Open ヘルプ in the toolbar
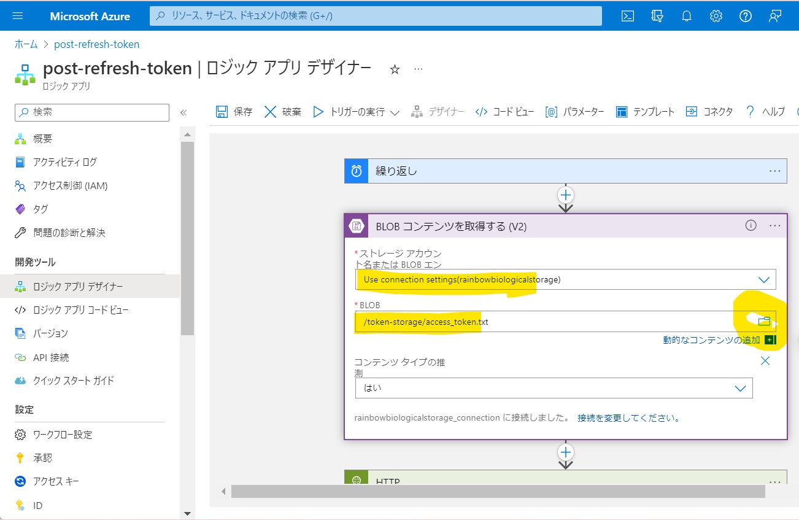Image resolution: width=799 pixels, height=520 pixels. click(x=765, y=112)
